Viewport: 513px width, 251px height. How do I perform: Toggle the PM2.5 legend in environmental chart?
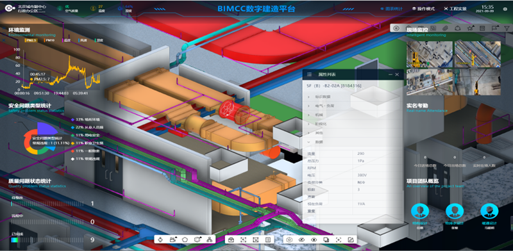point(31,40)
